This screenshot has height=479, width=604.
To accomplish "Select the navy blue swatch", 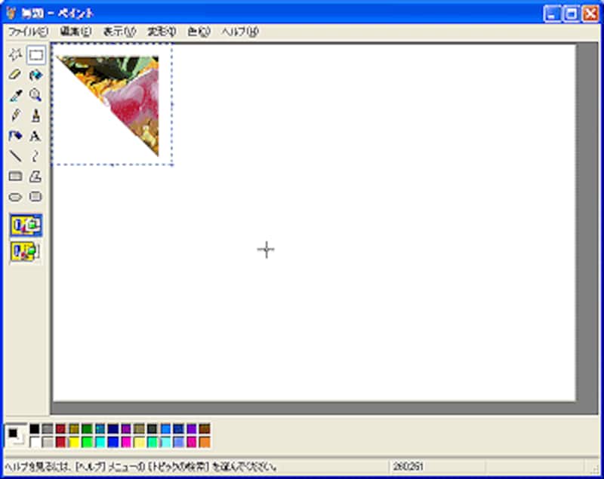I will pos(113,428).
